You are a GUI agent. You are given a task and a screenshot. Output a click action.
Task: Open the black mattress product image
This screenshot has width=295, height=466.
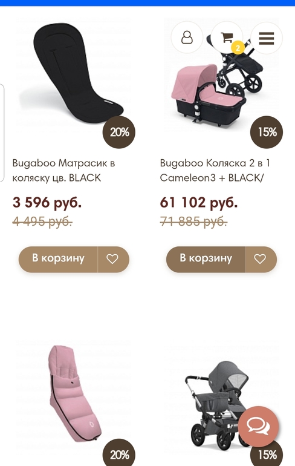pos(74,74)
